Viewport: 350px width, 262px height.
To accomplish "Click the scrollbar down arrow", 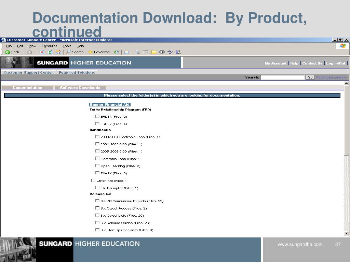I will 347,233.
